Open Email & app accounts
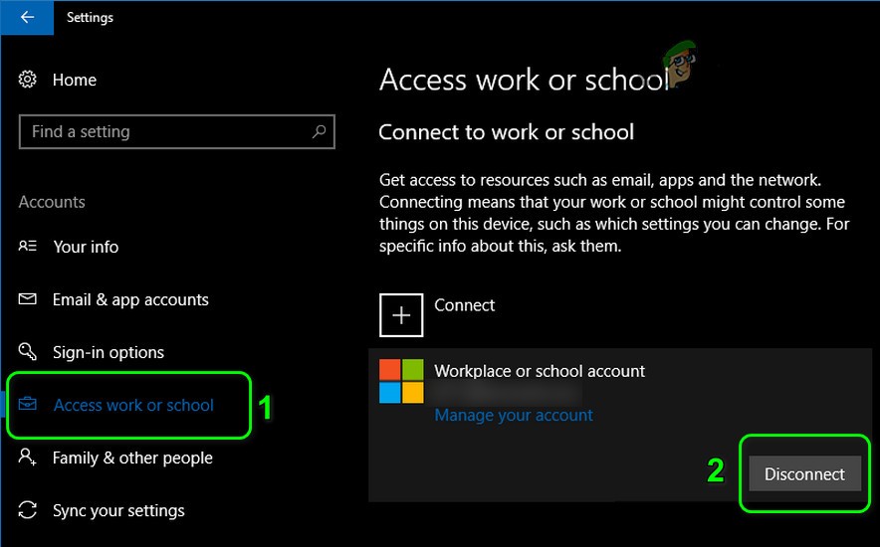 point(130,299)
